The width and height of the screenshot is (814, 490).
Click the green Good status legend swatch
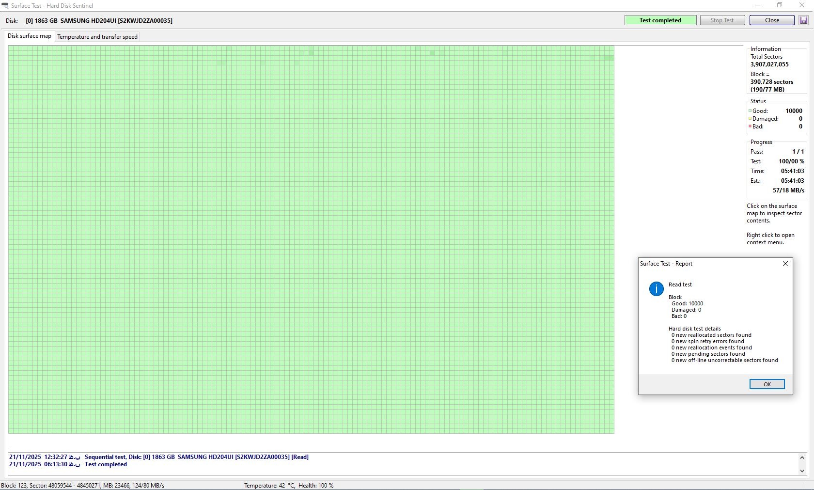(750, 111)
